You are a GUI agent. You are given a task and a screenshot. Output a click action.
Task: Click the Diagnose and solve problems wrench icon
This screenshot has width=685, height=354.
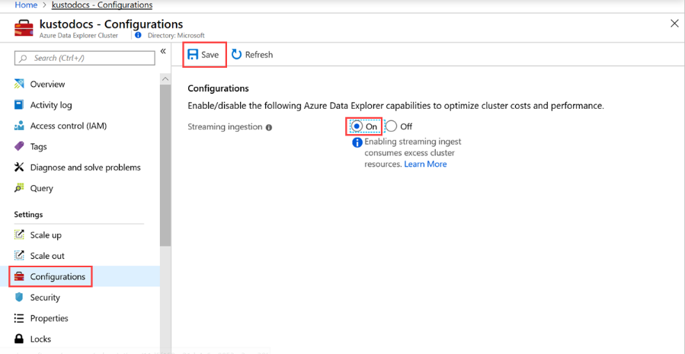(19, 167)
